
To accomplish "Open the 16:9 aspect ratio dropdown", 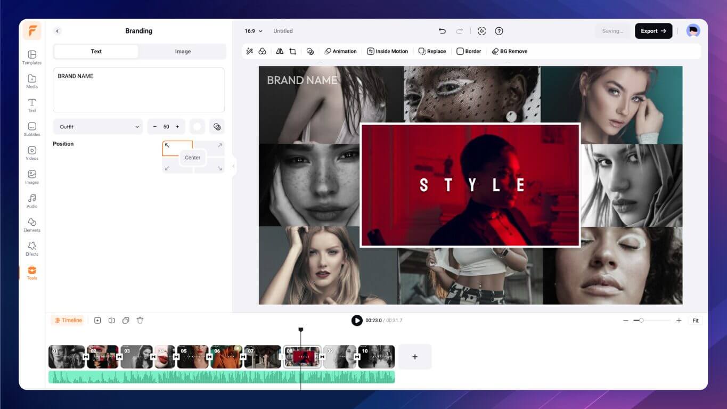I will (254, 31).
